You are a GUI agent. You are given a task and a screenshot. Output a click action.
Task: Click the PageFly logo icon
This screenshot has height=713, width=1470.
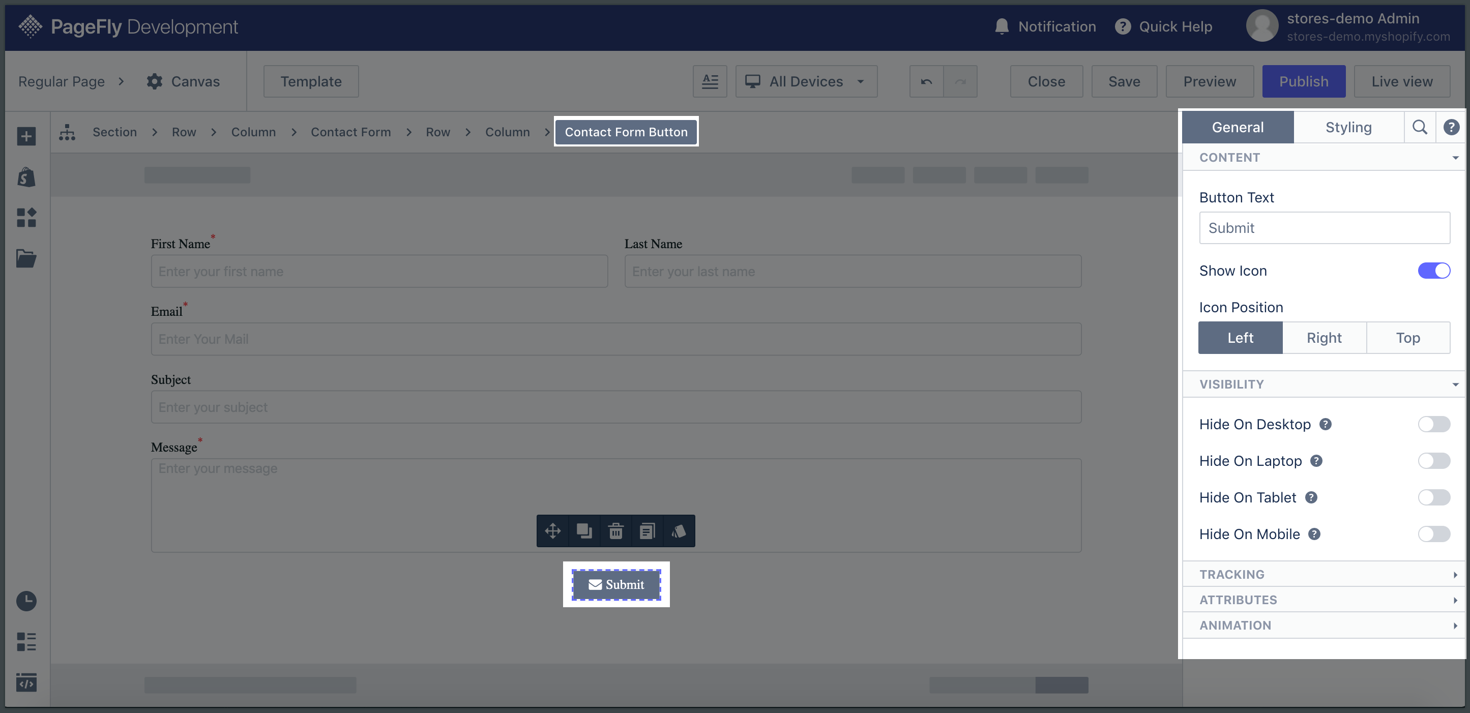[x=30, y=26]
